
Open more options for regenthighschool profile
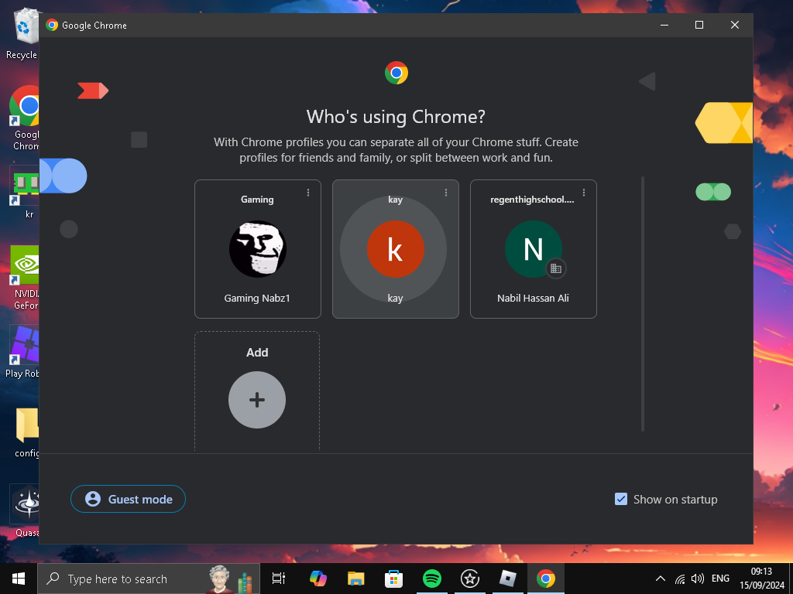584,193
